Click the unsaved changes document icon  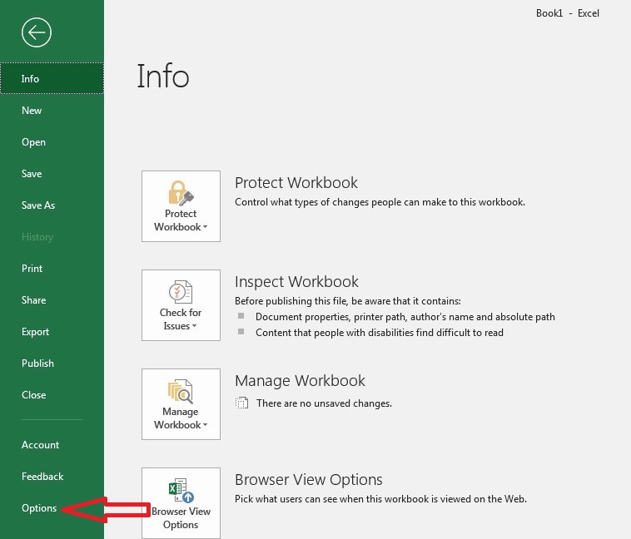tap(241, 403)
